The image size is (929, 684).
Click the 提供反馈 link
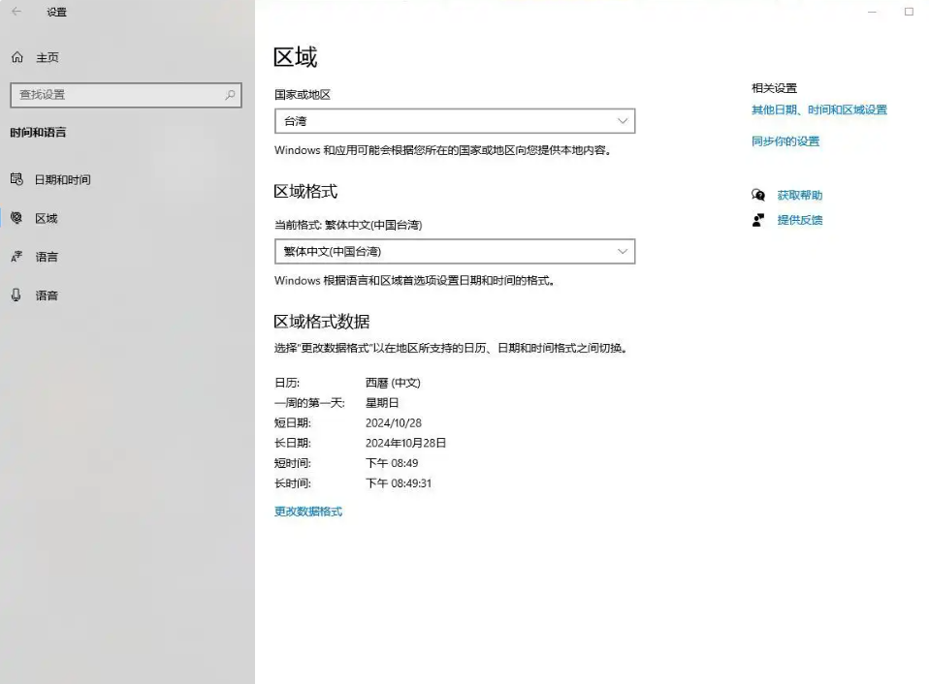(x=800, y=220)
